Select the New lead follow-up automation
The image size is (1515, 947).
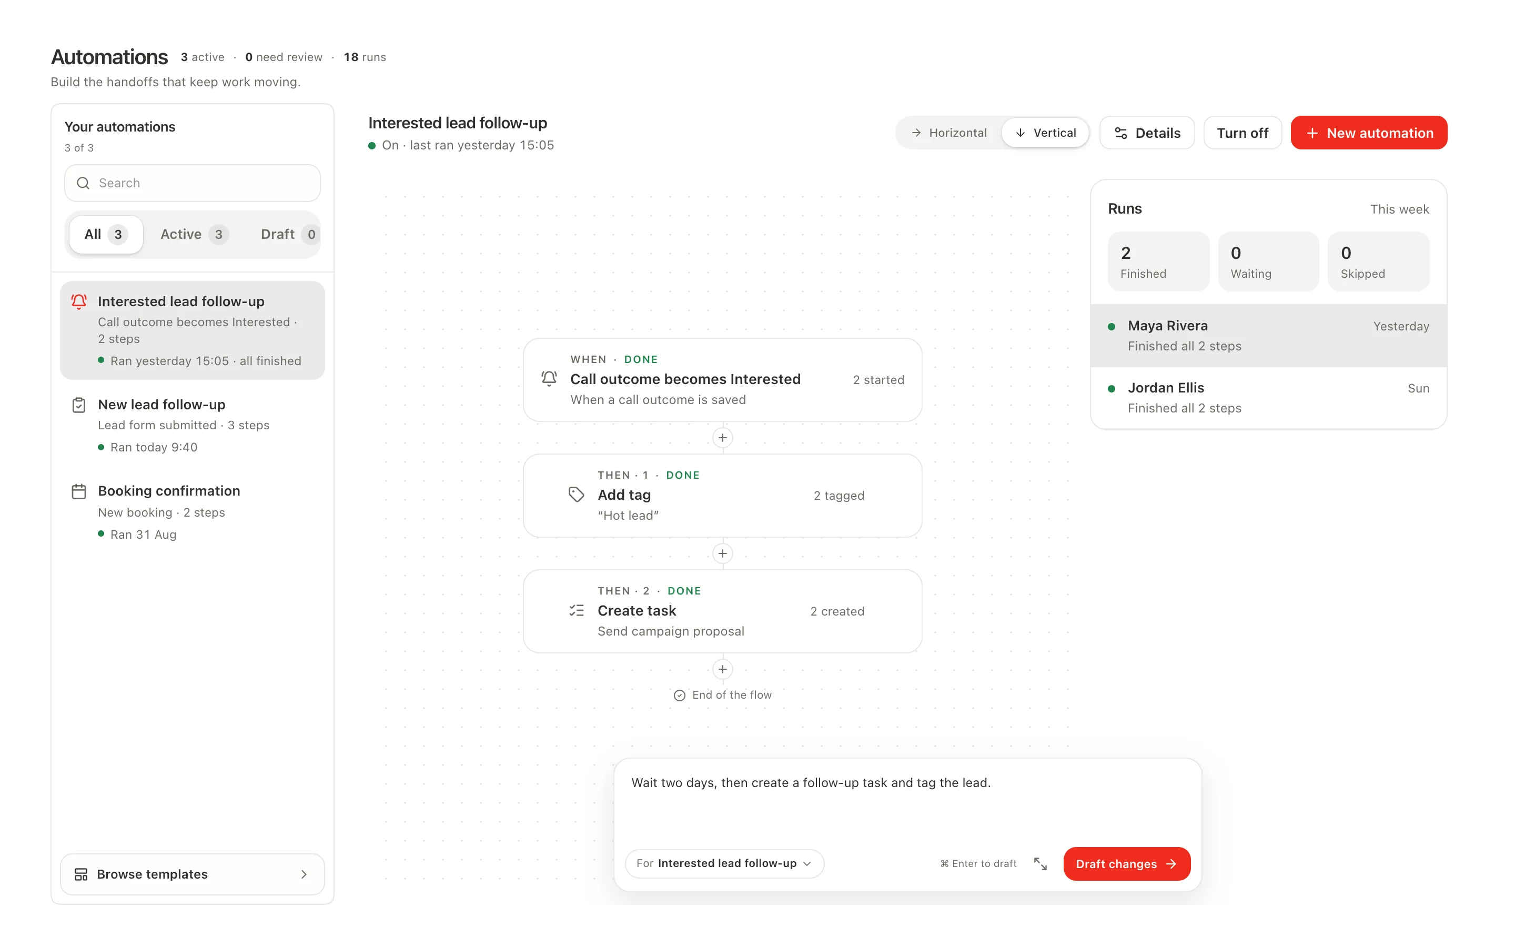tap(192, 426)
